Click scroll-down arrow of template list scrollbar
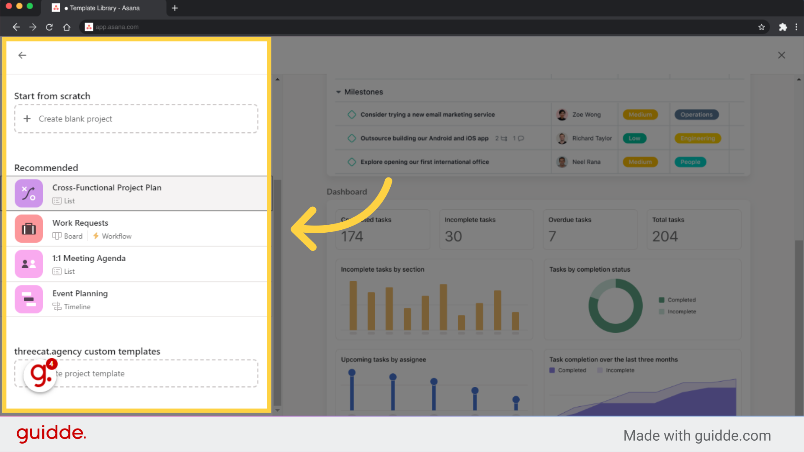The image size is (804, 452). pos(277,411)
